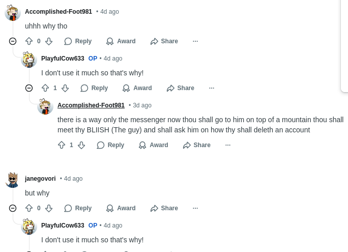Image resolution: width=348 pixels, height=252 pixels.
Task: Open janegovori's user profile link
Action: [40, 179]
